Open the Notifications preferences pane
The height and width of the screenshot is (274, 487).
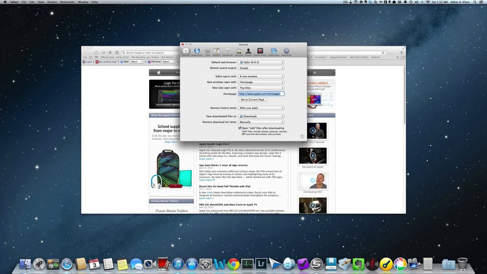tap(260, 52)
